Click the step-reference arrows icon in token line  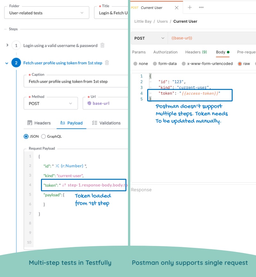click(x=64, y=185)
